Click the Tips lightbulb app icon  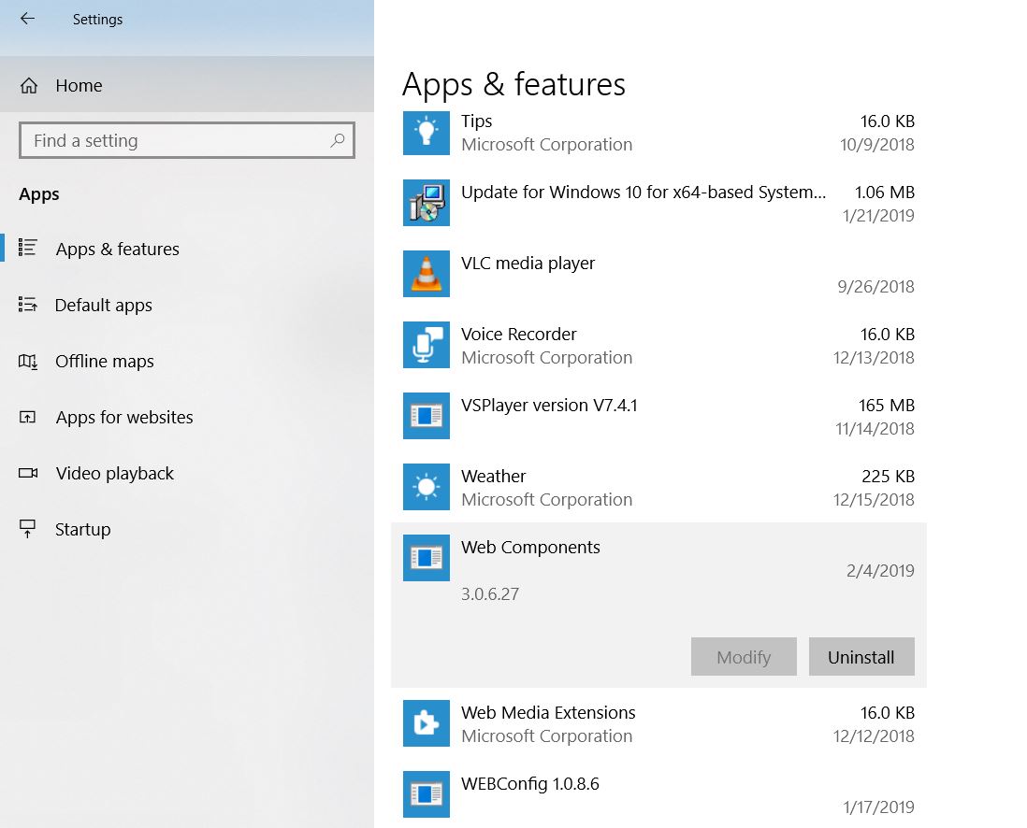(x=427, y=133)
